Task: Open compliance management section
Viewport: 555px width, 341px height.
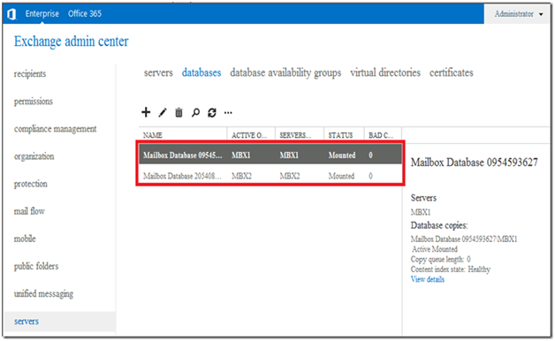Action: [x=55, y=129]
